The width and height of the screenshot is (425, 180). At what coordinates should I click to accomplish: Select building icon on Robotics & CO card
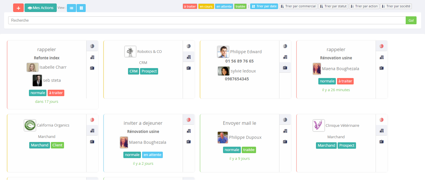tap(189, 57)
